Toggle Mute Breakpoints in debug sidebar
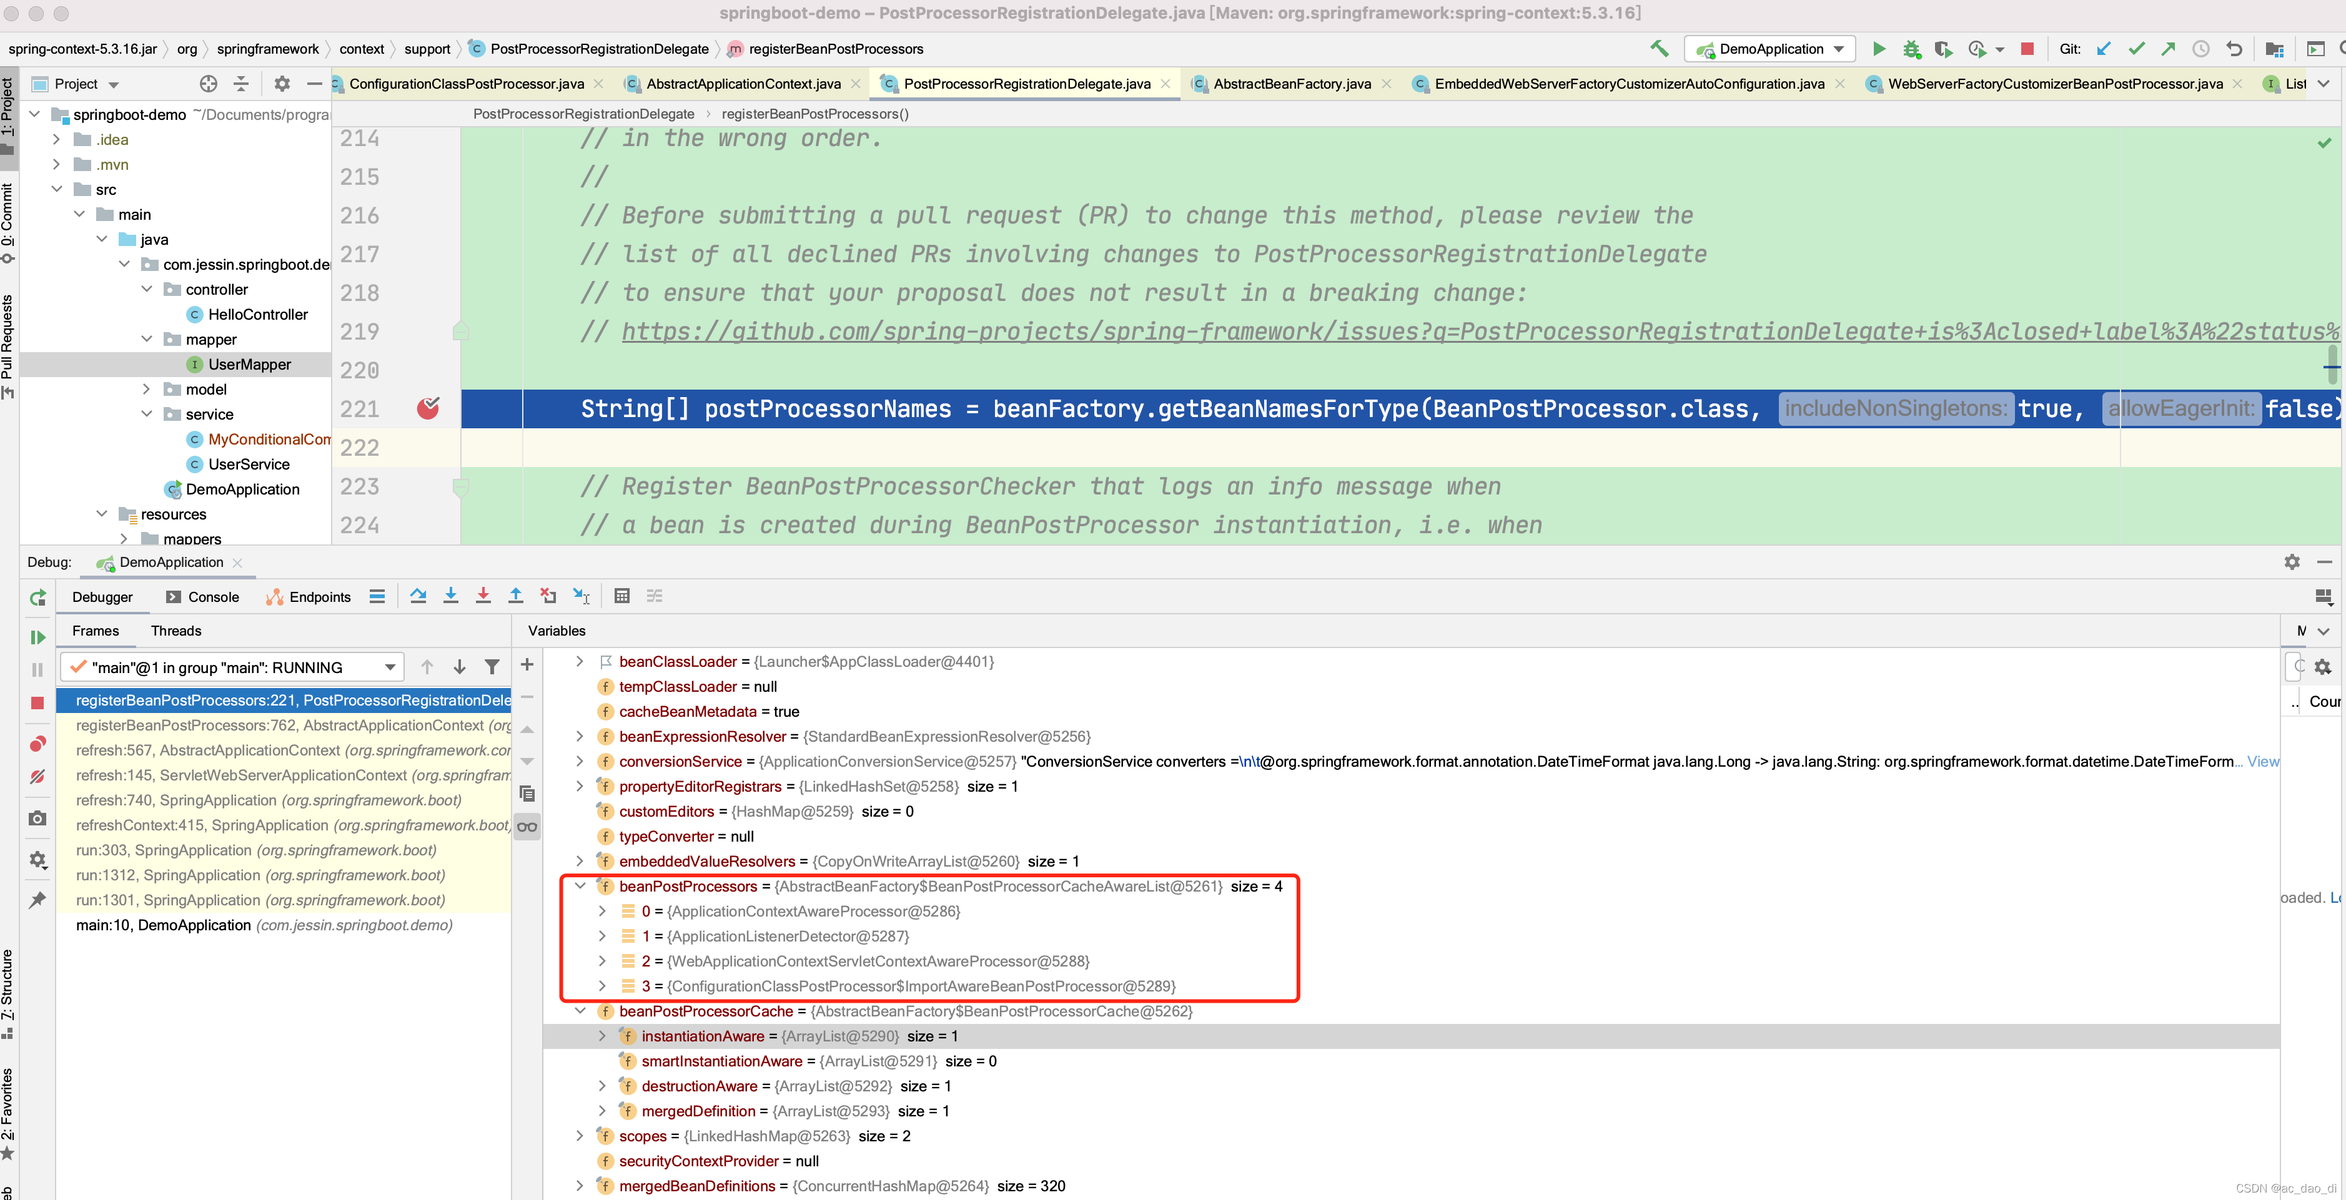Viewport: 2346px width, 1200px height. click(x=37, y=777)
